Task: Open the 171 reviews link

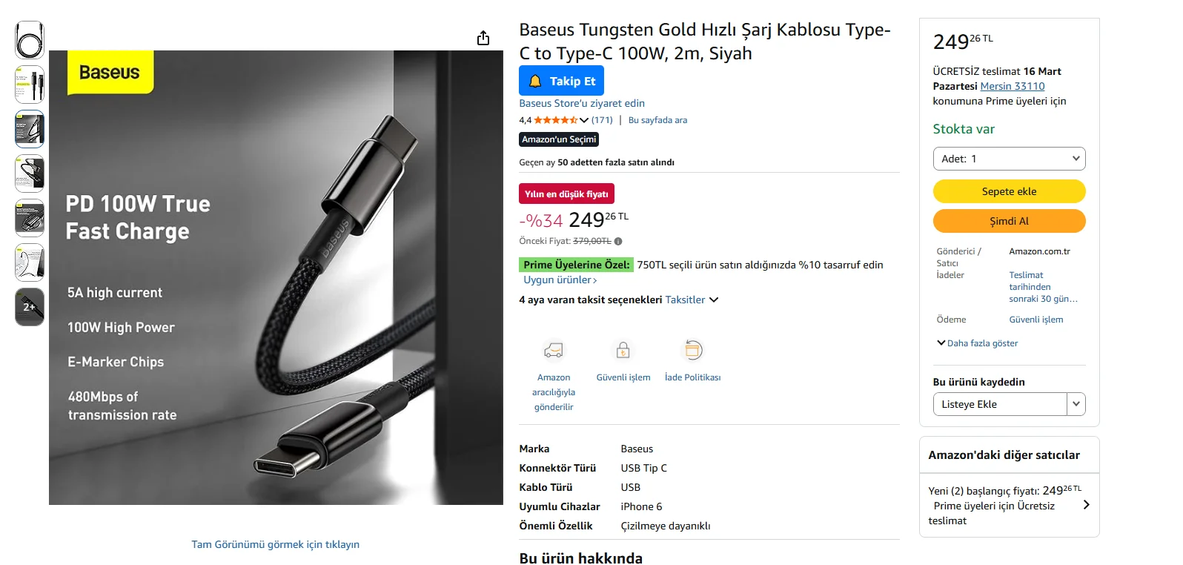Action: pos(602,120)
